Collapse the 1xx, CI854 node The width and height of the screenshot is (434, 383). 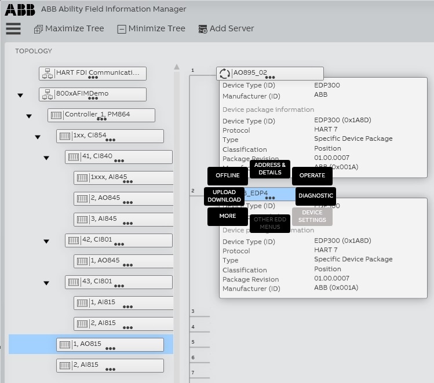click(38, 137)
